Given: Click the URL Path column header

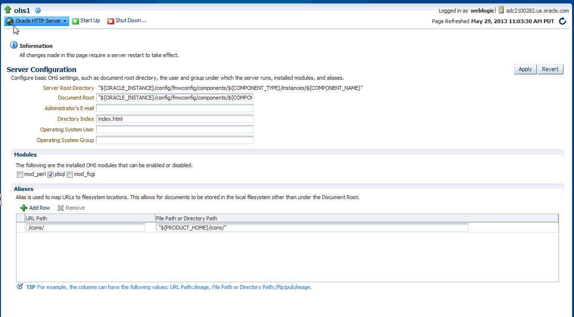Looking at the screenshot, I should pyautogui.click(x=90, y=218).
